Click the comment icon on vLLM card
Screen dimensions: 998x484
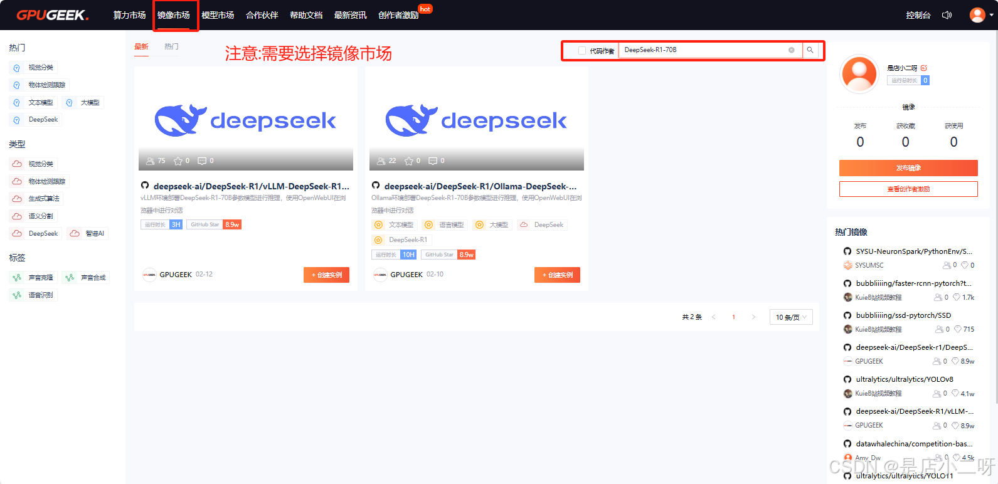[202, 161]
